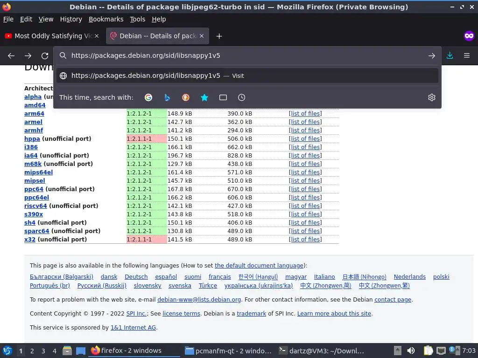
Task: Close the Most Oddly Satisfying tab
Action: pyautogui.click(x=97, y=36)
